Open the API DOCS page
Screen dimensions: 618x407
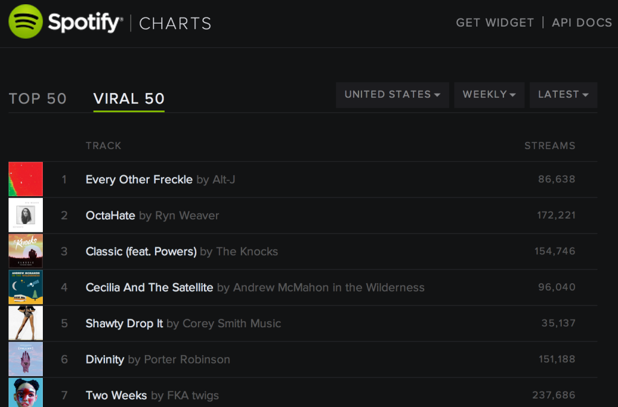coord(581,22)
